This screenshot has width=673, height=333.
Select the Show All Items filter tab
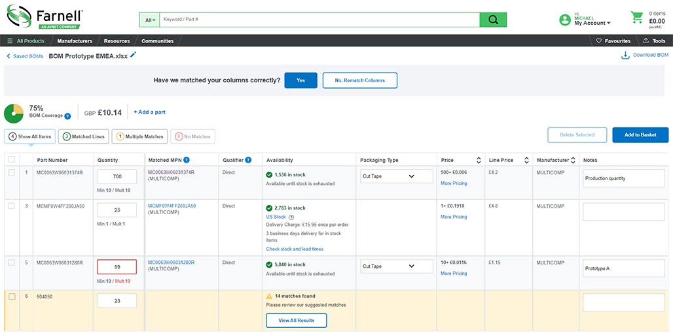point(29,136)
